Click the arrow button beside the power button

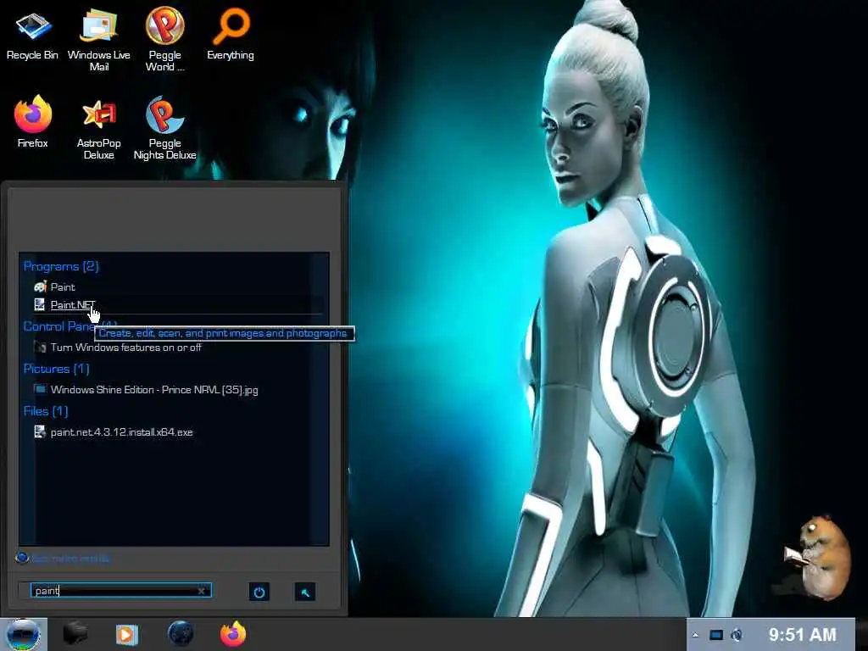pyautogui.click(x=305, y=593)
